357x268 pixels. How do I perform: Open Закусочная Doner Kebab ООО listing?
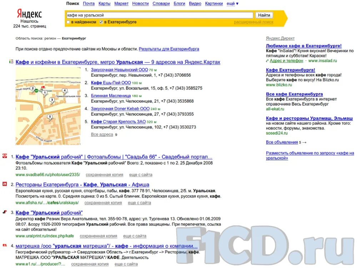pos(120,109)
